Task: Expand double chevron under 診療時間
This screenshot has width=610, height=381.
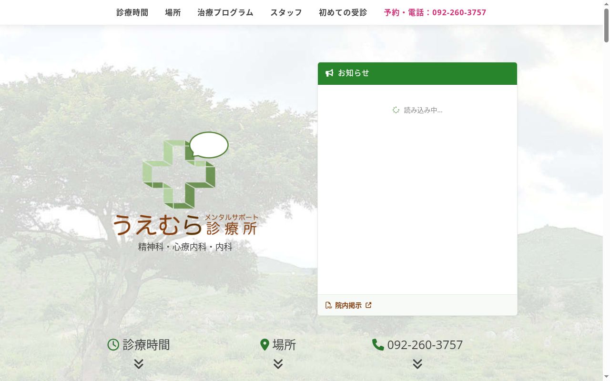Action: tap(139, 364)
